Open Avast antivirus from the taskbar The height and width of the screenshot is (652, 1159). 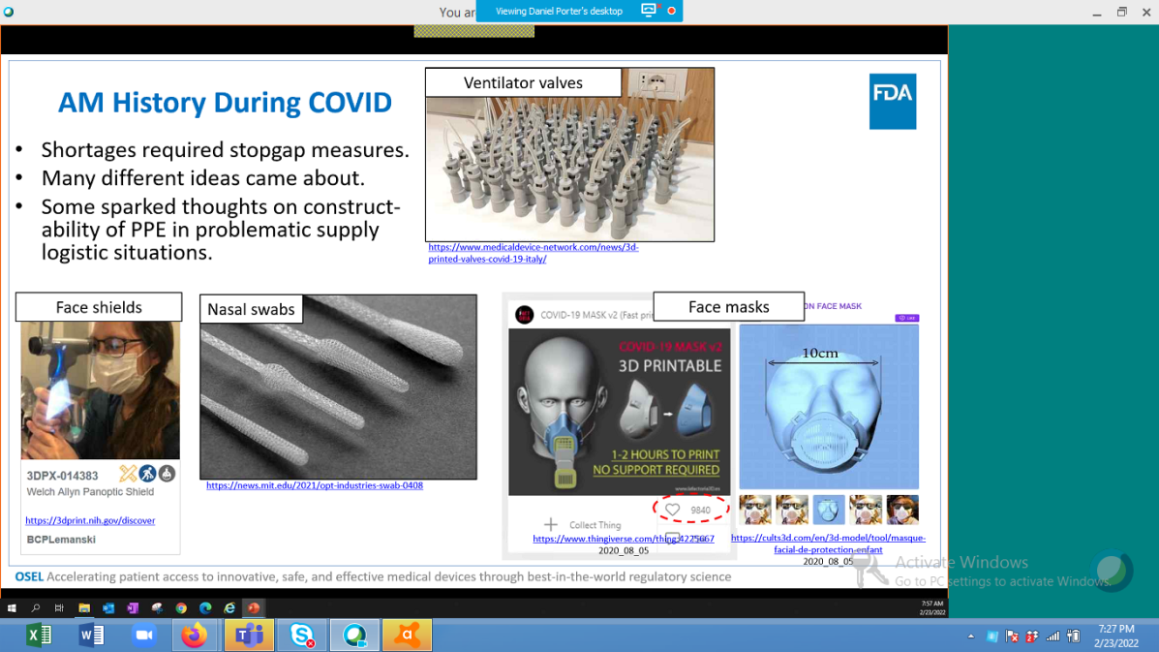pos(408,635)
